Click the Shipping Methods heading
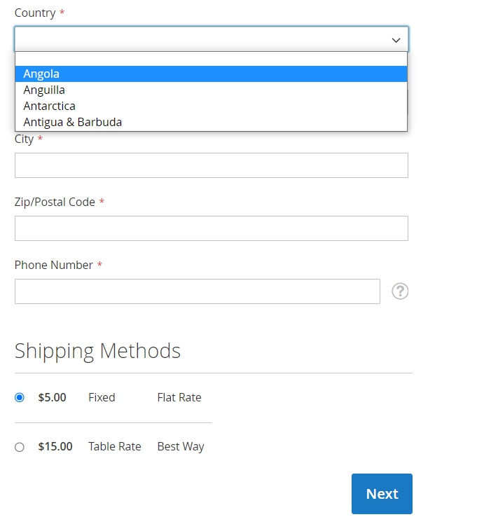The image size is (498, 517). coord(97,351)
